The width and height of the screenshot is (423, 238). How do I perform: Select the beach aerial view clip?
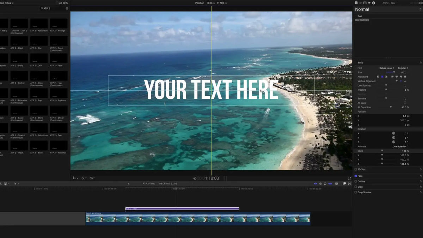(x=198, y=219)
